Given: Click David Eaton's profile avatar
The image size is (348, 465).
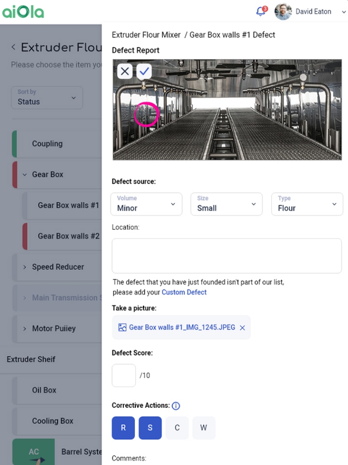Looking at the screenshot, I should point(283,12).
